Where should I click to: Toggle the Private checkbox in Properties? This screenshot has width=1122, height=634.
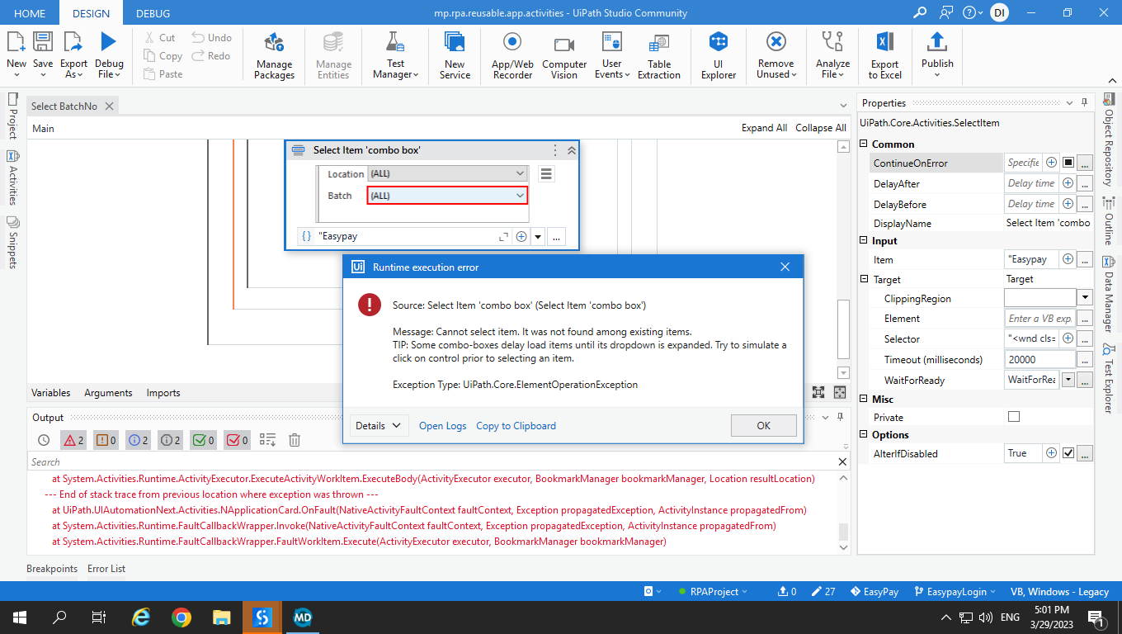[x=1014, y=417]
